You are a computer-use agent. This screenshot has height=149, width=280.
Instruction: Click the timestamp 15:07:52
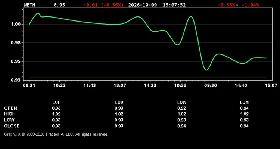click(174, 5)
